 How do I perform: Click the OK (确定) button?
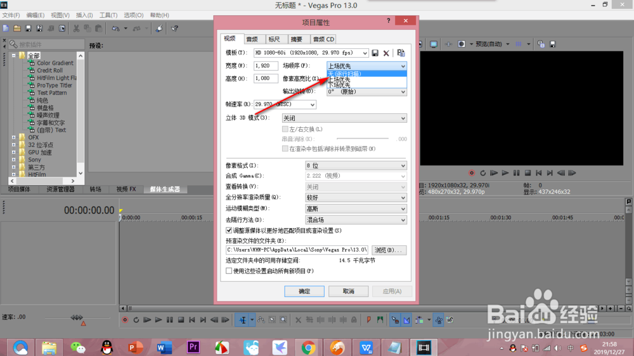(x=304, y=291)
